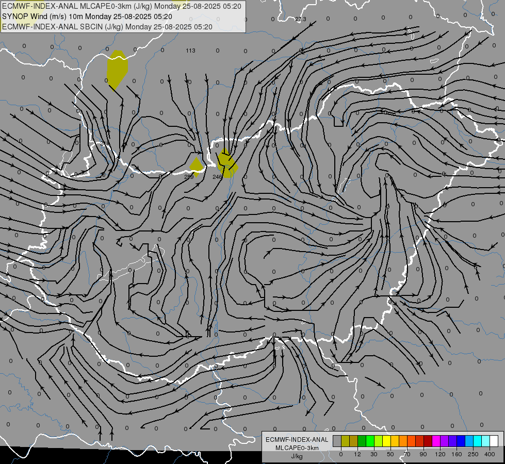Pick the dark gold swatch before 12

click(x=354, y=441)
